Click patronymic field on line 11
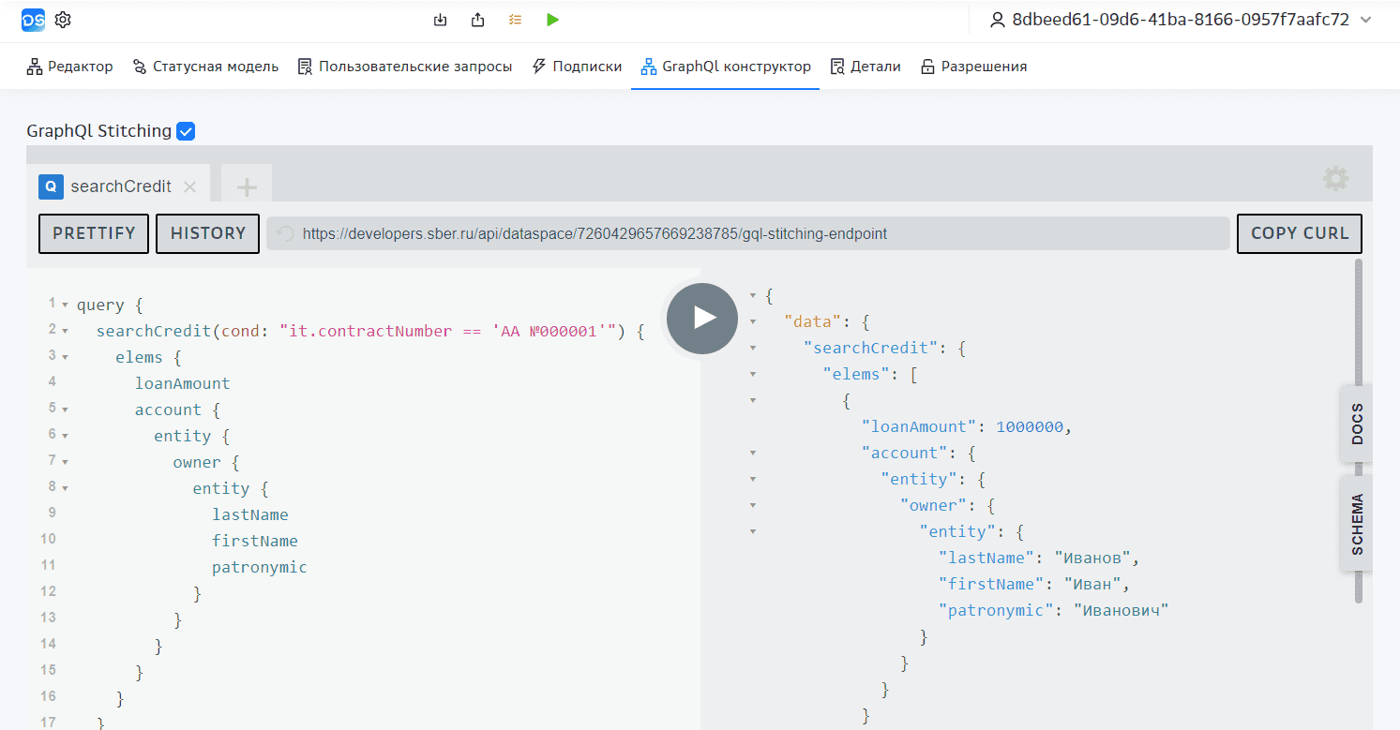This screenshot has width=1400, height=730. point(260,568)
